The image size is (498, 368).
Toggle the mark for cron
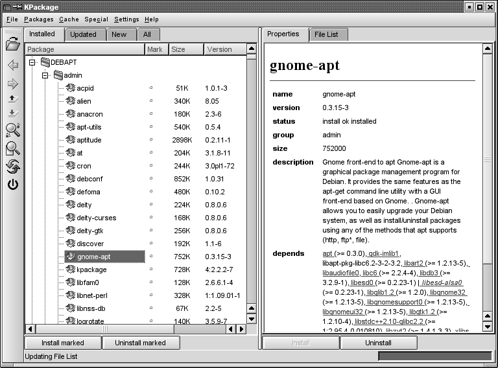(x=151, y=165)
